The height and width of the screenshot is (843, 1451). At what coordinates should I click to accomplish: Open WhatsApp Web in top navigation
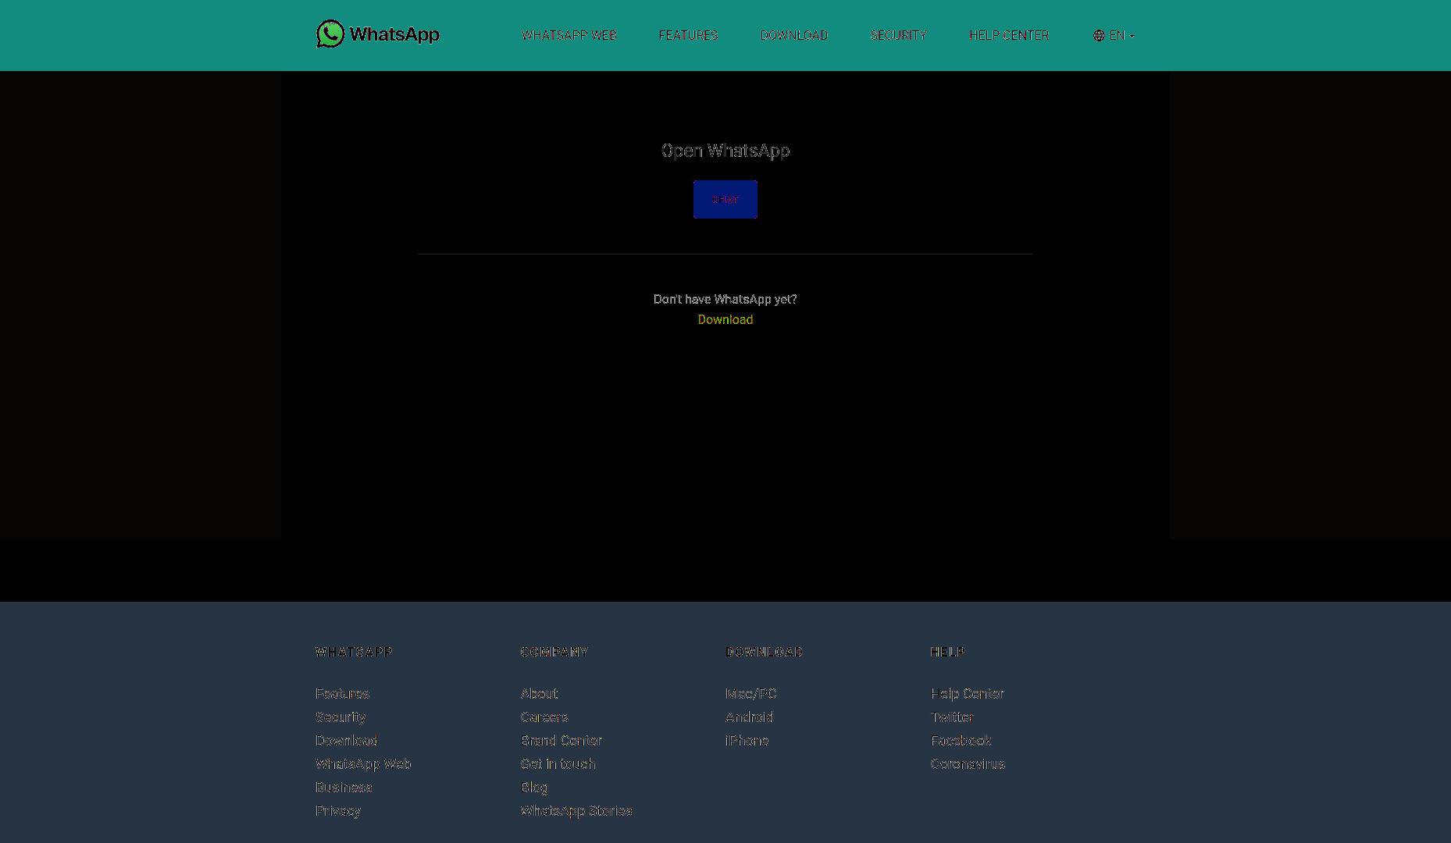[569, 35]
